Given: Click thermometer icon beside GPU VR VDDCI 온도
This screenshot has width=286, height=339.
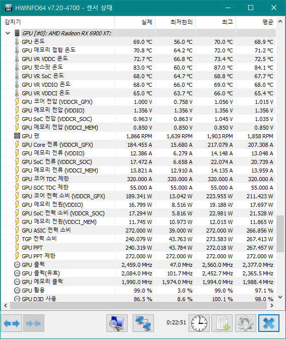Looking at the screenshot, I should click(17, 93).
